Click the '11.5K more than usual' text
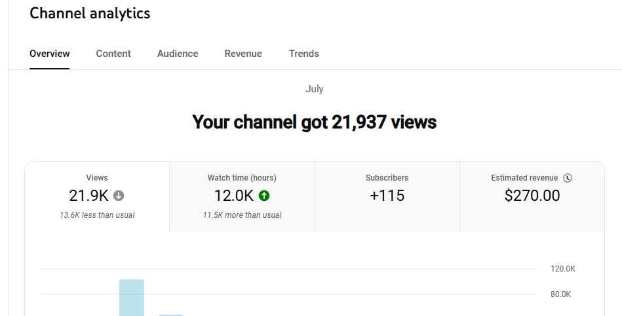 tap(242, 215)
